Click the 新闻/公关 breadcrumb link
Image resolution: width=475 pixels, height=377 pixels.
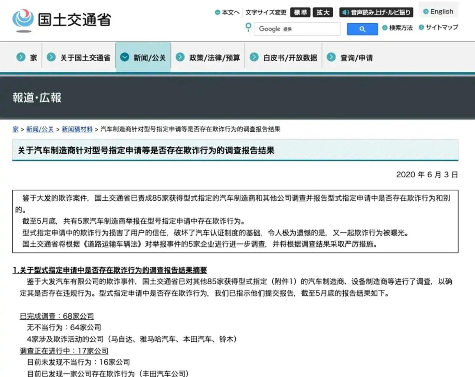[x=40, y=129]
